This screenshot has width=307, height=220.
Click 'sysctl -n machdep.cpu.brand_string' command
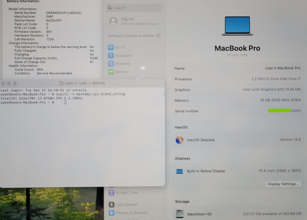(91, 94)
